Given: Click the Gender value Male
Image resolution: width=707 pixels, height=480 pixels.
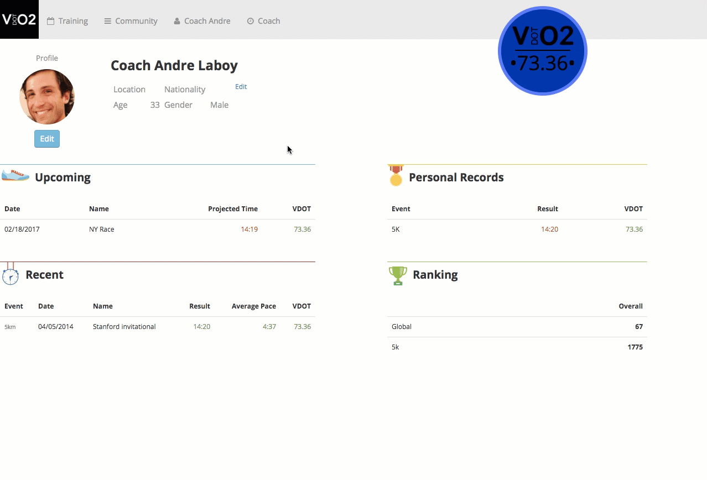Looking at the screenshot, I should tap(219, 105).
